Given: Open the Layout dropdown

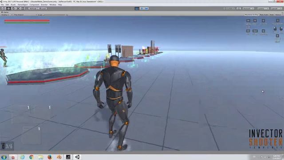Looking at the screenshot, I should [276, 8].
